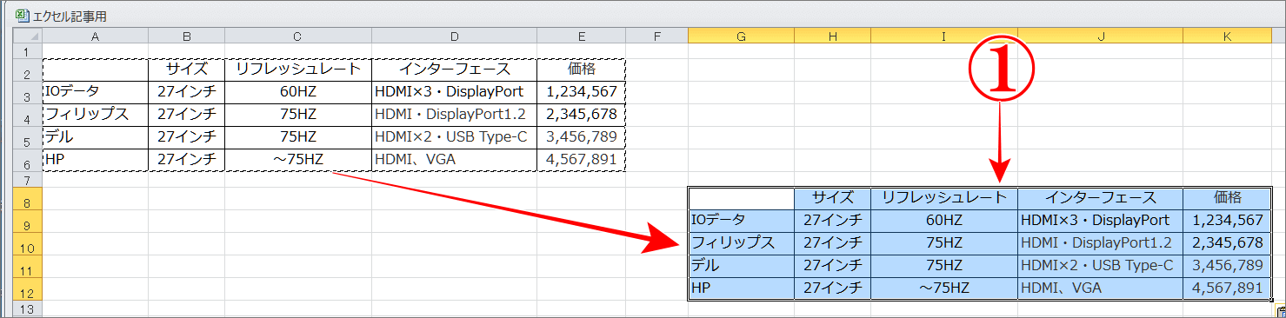The width and height of the screenshot is (1286, 318).
Task: Click pasted cell G10 containing フィリップス
Action: pos(741,243)
